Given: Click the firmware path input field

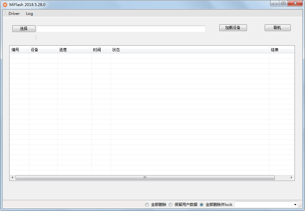Looking at the screenshot, I should coord(121,29).
